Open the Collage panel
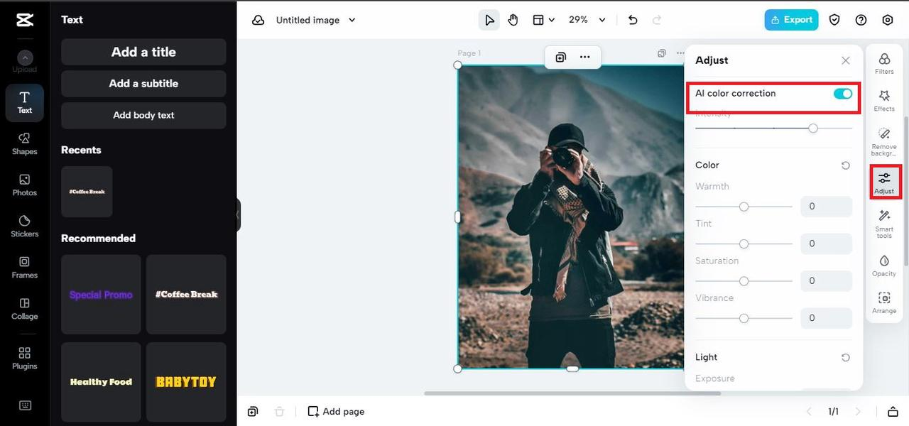Viewport: 909px width, 426px height. tap(25, 308)
